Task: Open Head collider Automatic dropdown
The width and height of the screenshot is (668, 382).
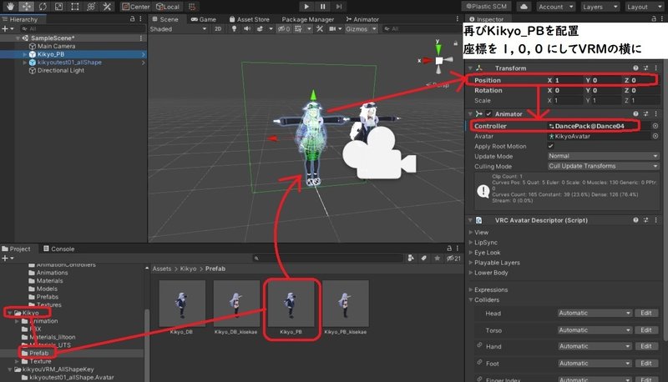Action: click(595, 313)
